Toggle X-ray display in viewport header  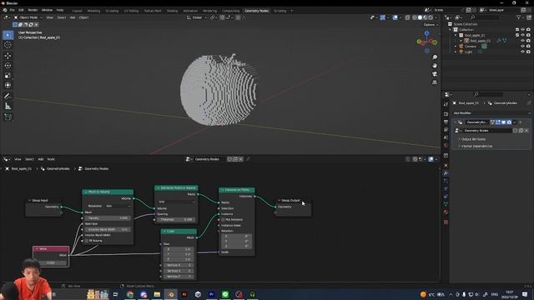[x=407, y=17]
